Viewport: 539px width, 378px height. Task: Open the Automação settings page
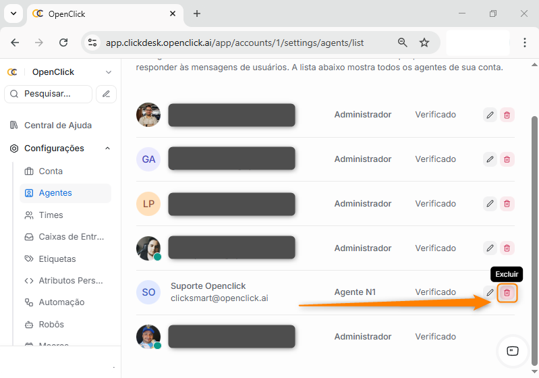(x=61, y=302)
